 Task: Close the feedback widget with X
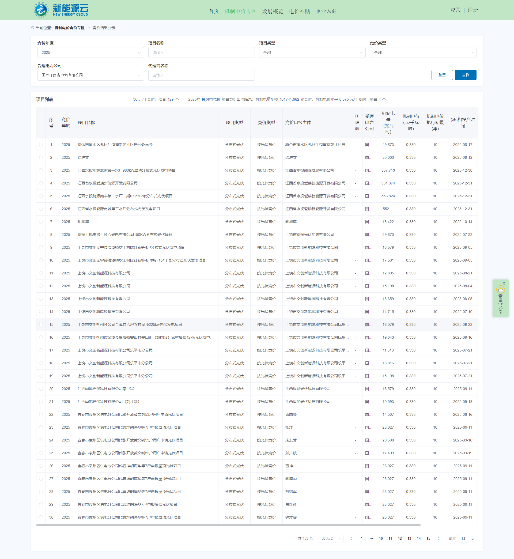[x=504, y=284]
